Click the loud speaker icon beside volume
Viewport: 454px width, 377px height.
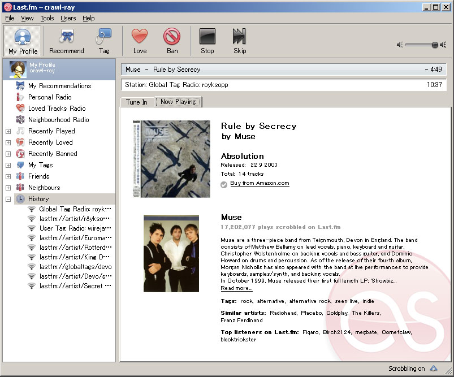point(443,45)
